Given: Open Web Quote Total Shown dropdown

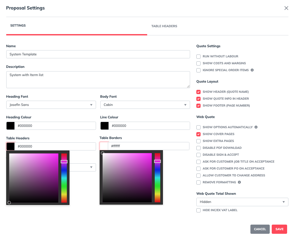Looking at the screenshot, I should (242, 202).
